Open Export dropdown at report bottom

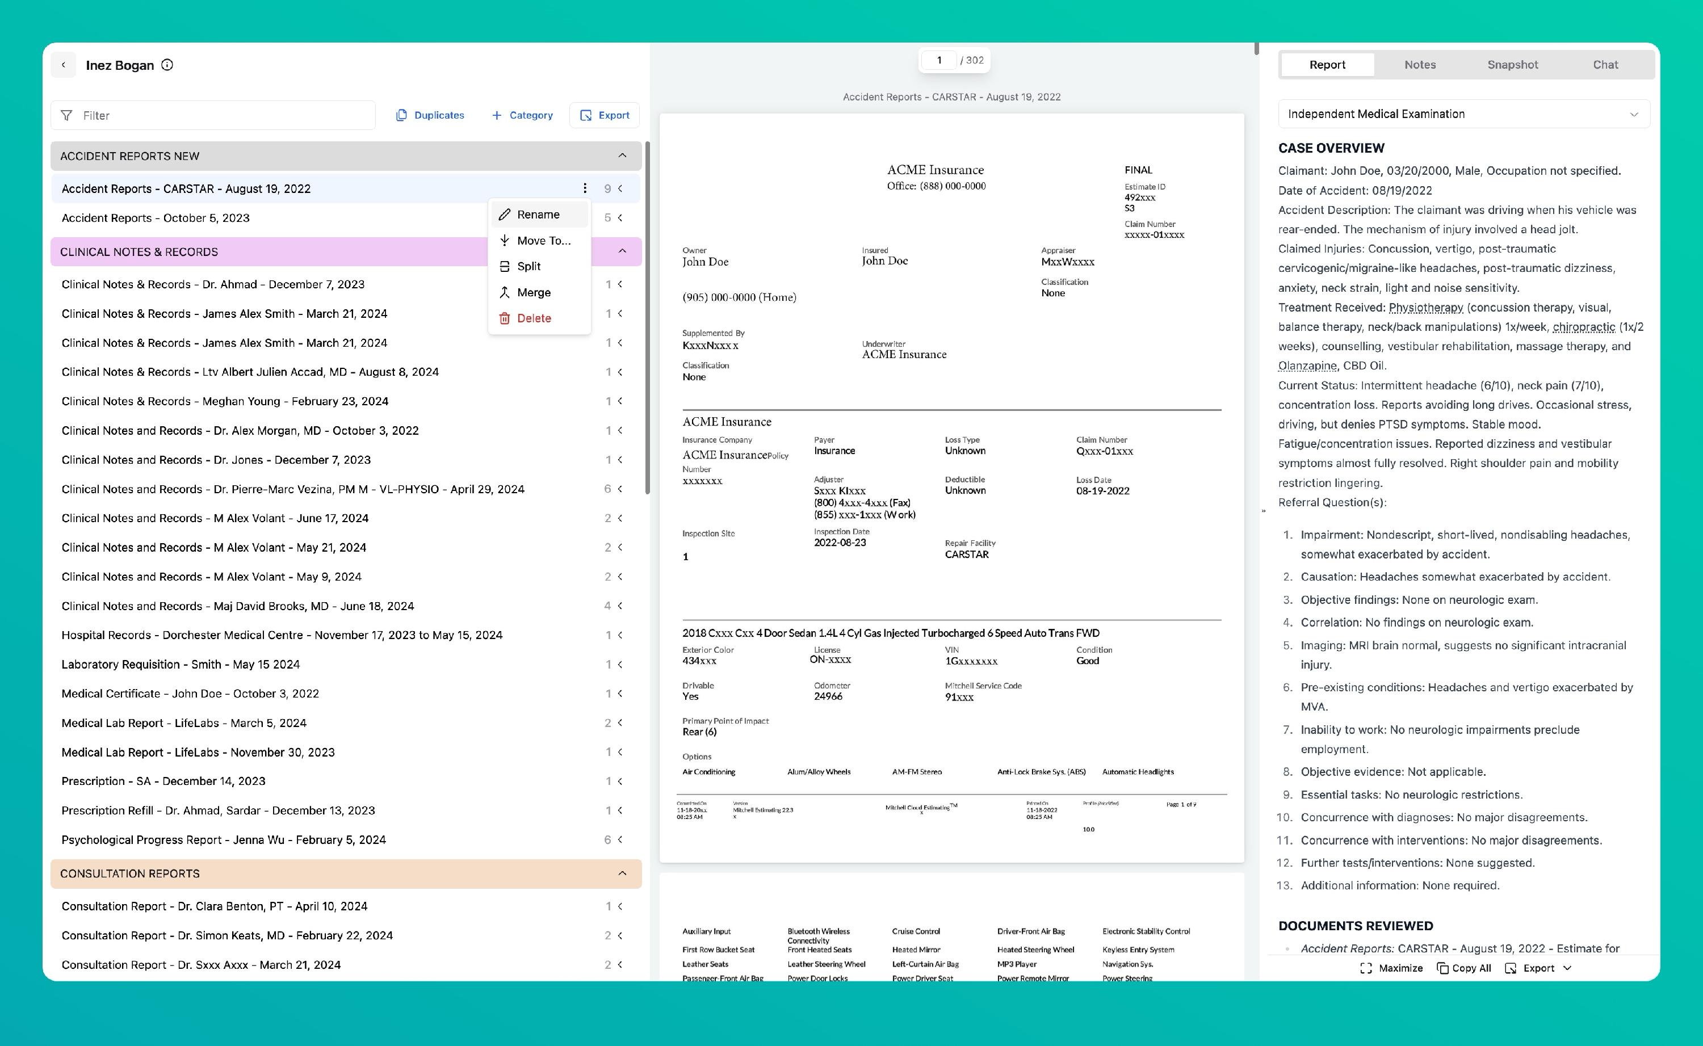tap(1538, 968)
